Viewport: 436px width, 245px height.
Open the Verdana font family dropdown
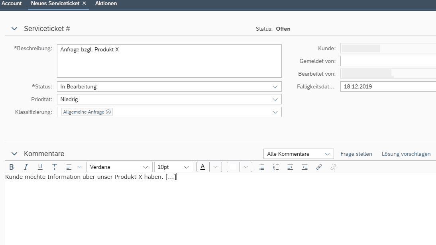(x=120, y=167)
